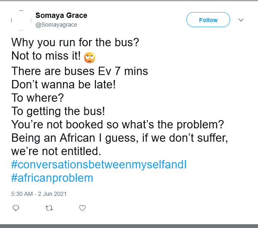
Task: Click the 'To where?' line
Action: pyautogui.click(x=37, y=98)
